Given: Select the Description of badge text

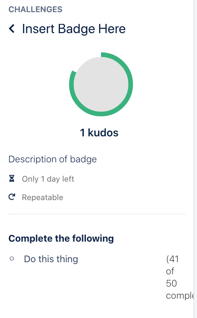Looking at the screenshot, I should (x=52, y=159).
